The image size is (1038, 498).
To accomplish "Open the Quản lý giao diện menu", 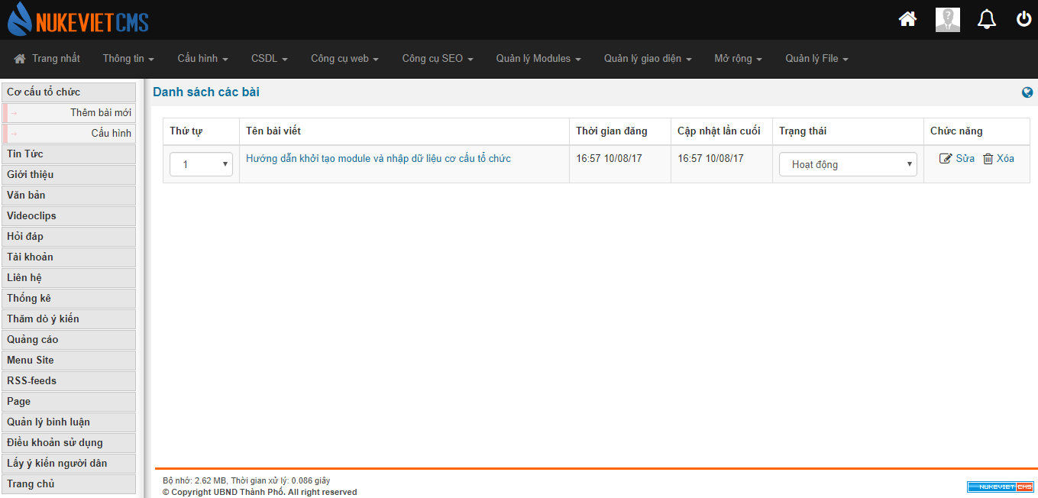I will coord(647,59).
